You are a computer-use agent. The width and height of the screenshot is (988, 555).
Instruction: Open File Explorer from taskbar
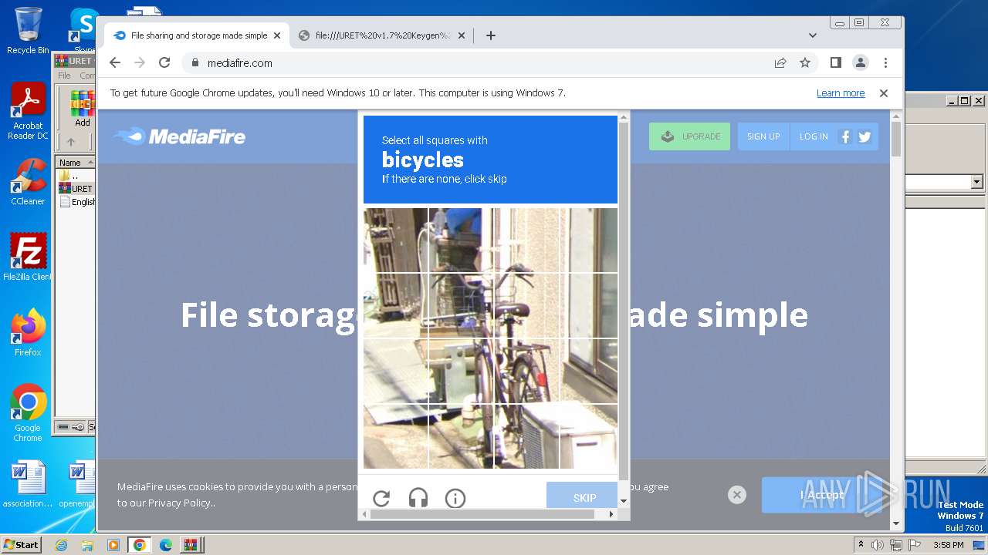click(x=87, y=545)
